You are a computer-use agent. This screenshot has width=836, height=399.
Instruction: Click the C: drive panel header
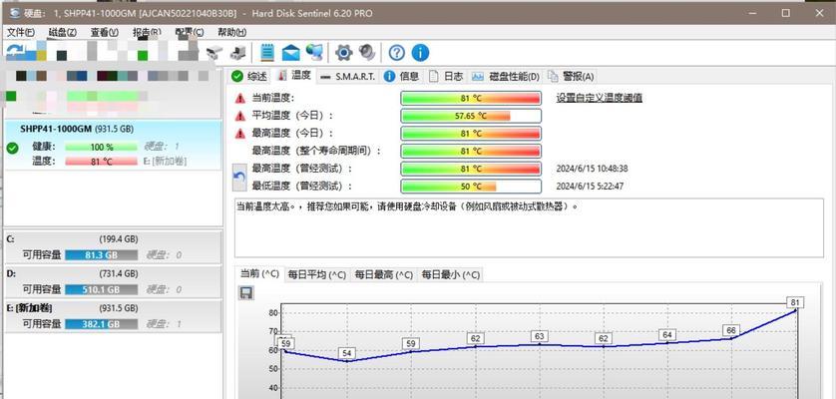(x=113, y=239)
